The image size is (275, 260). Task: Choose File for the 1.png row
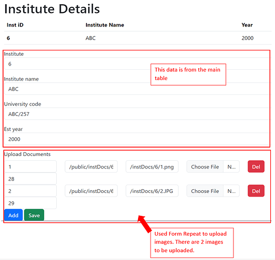205,166
